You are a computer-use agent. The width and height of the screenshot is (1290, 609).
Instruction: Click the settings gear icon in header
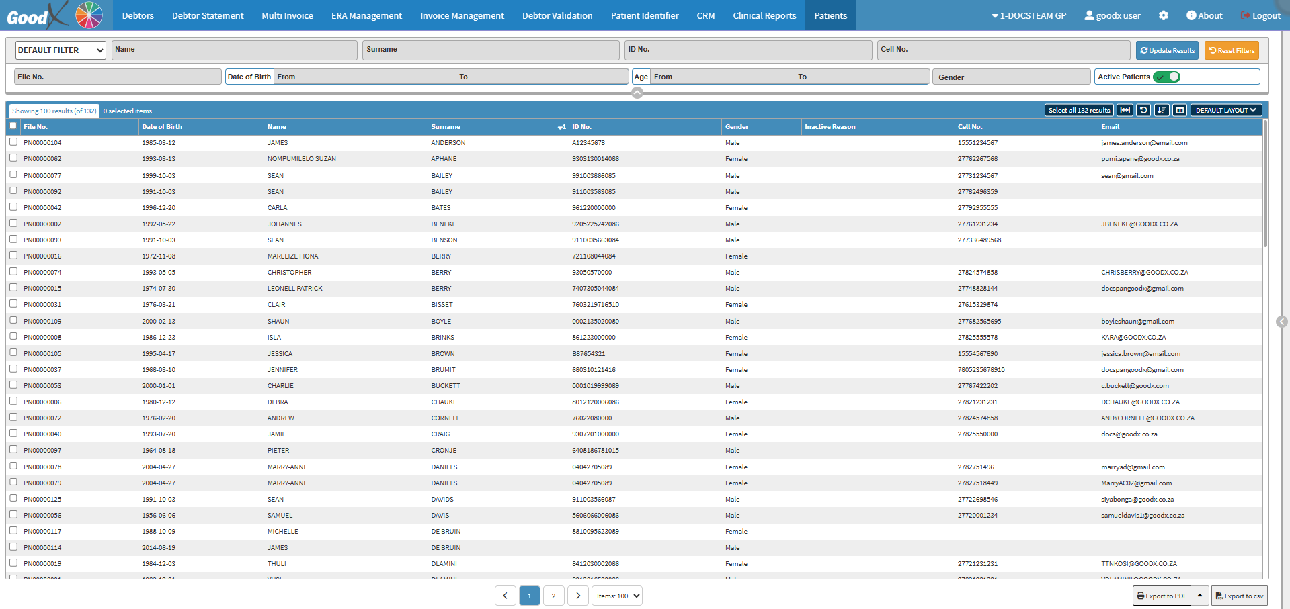click(x=1164, y=15)
